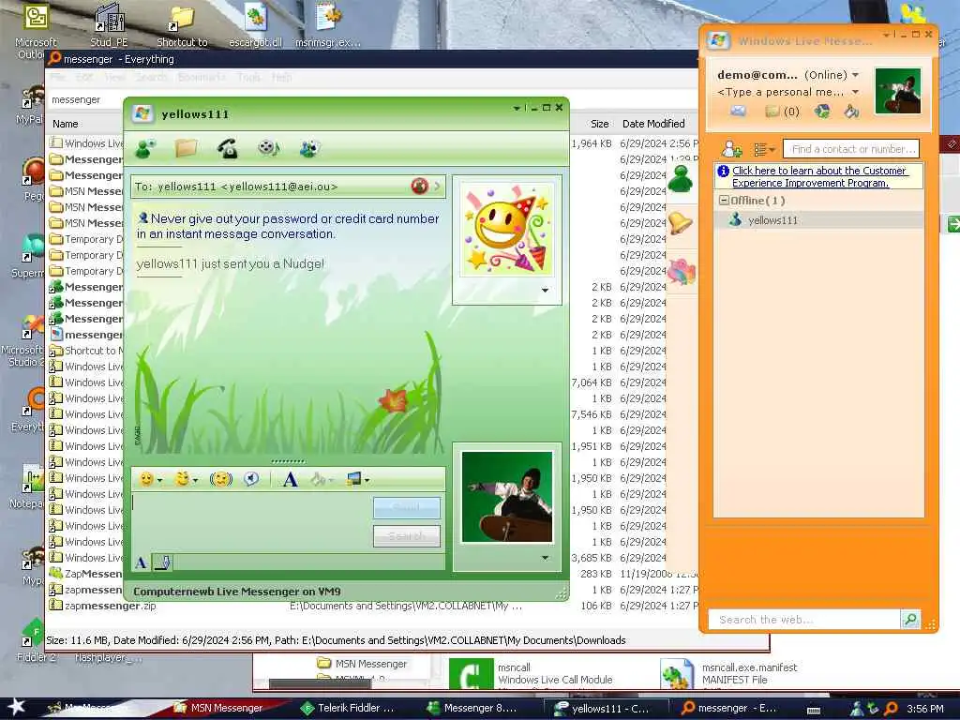The image size is (960, 720).
Task: Open the contact list layout dropdown
Action: click(x=764, y=149)
